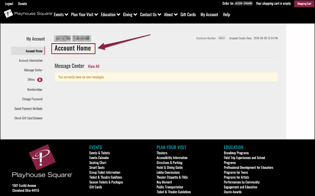This screenshot has height=196, width=315.
Task: Open Theater Etiquette & FAQs link
Action: [x=172, y=177]
